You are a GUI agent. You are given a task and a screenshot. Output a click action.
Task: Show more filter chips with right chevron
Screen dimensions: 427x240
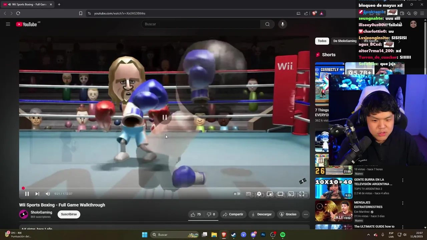[x=399, y=41]
